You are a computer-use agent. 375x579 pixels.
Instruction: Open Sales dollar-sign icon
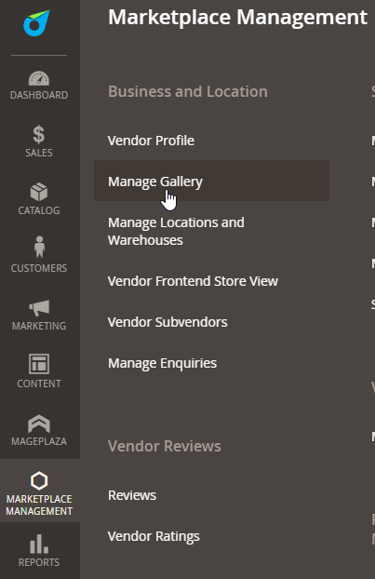point(39,134)
